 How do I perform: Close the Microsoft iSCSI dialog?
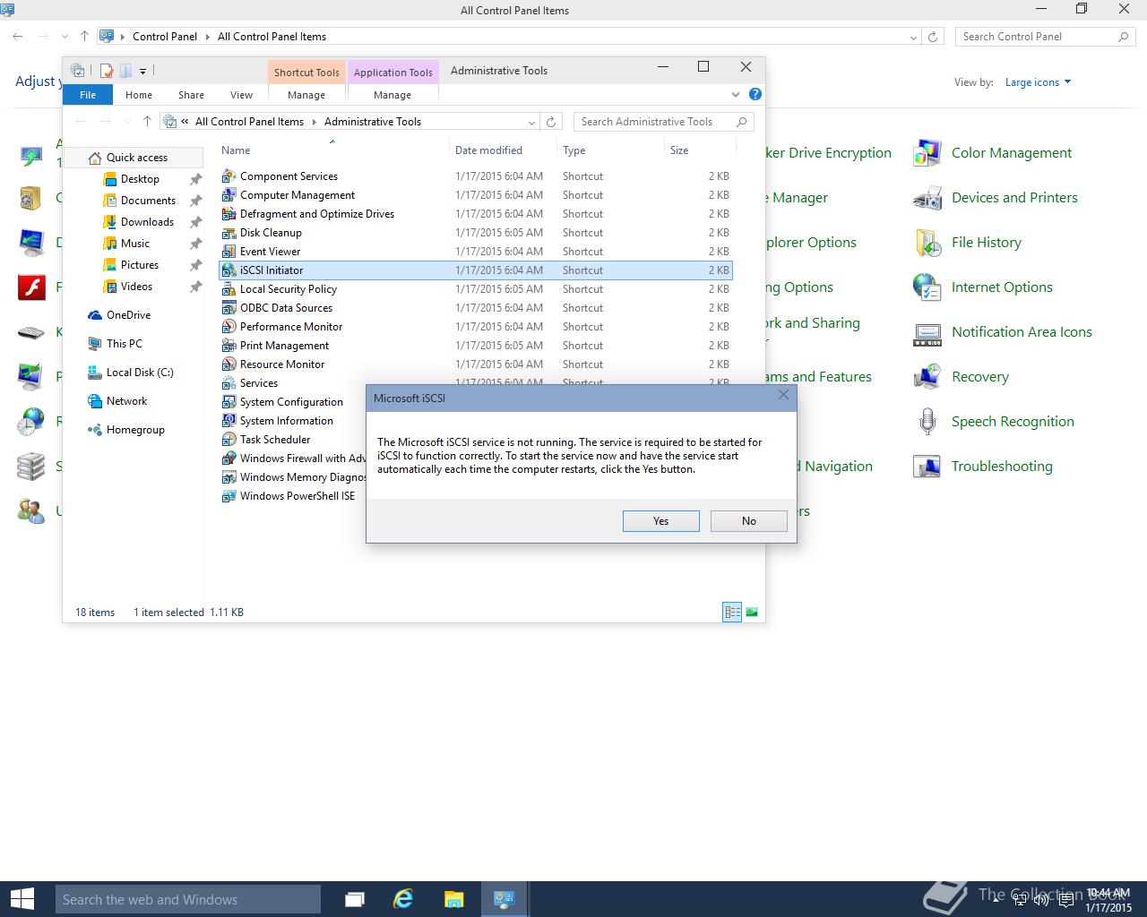783,395
